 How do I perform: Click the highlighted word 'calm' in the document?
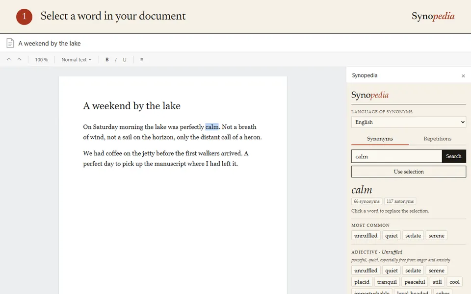[212, 127]
